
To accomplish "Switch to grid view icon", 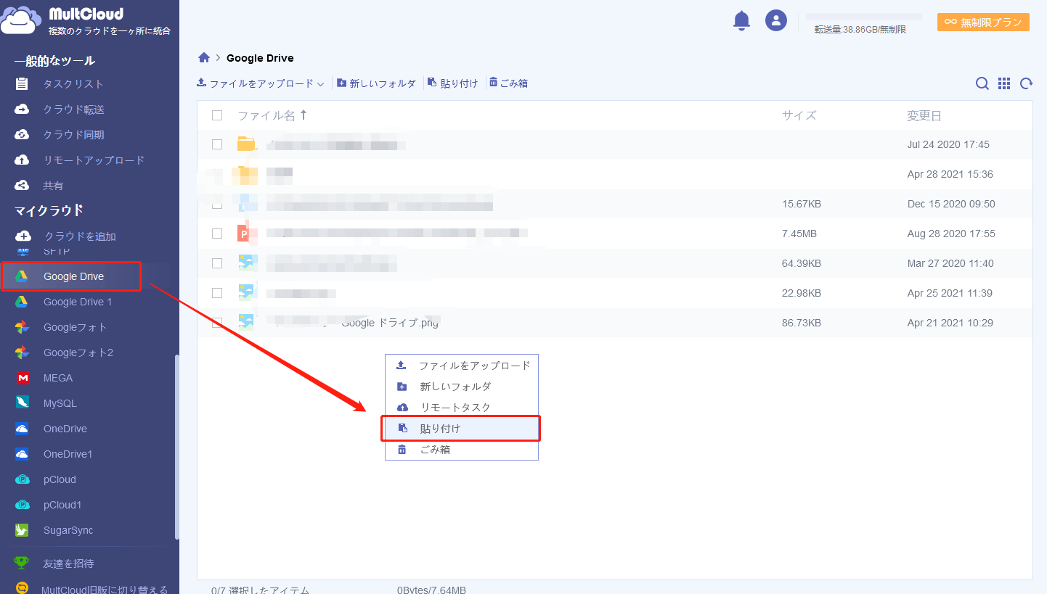I will (x=1004, y=83).
